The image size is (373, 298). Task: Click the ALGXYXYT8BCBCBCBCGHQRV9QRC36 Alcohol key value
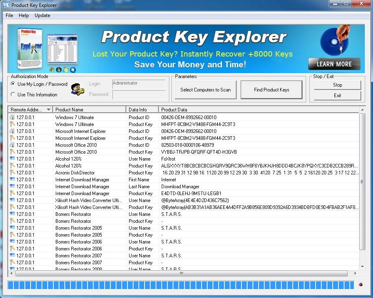tap(259, 166)
